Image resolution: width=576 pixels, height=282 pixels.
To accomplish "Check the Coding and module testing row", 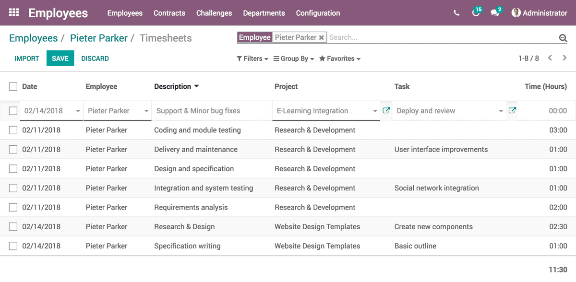I will pyautogui.click(x=13, y=130).
